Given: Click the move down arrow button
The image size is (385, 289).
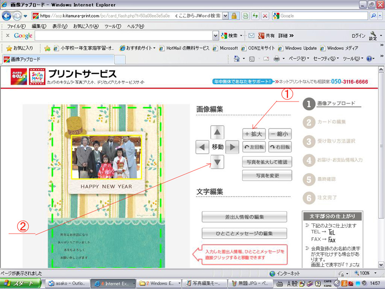Looking at the screenshot, I should tap(218, 161).
